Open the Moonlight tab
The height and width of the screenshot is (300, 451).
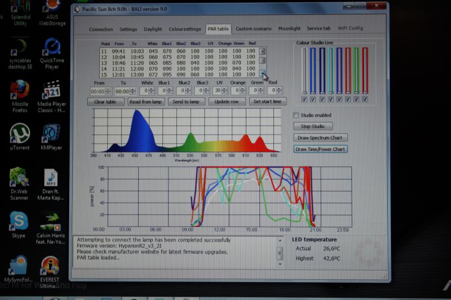point(289,29)
